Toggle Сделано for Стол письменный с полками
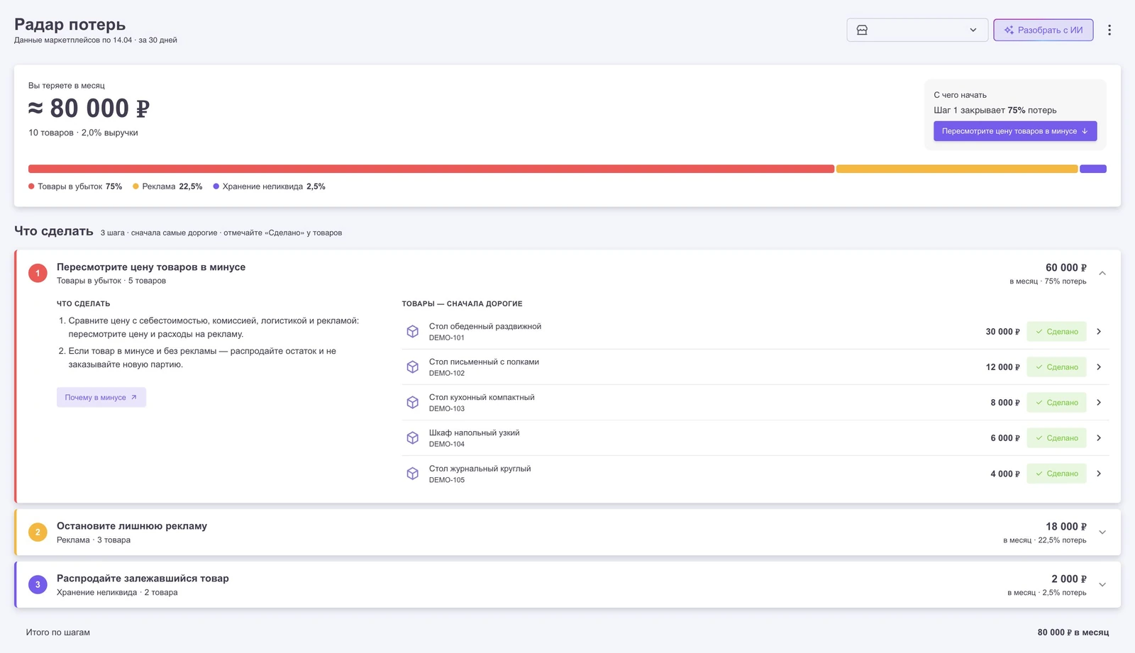Viewport: 1135px width, 653px height. point(1056,367)
